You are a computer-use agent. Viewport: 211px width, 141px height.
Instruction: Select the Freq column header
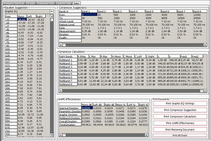11,16
